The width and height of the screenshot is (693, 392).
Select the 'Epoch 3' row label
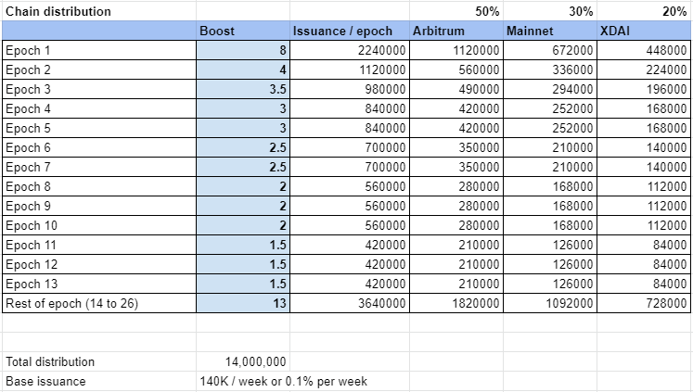pos(99,89)
